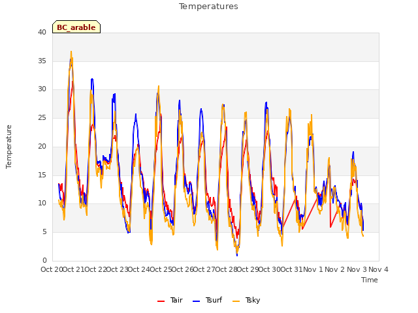Click the Oct 27 x-axis label
This screenshot has height=313, width=418.
click(x=204, y=269)
